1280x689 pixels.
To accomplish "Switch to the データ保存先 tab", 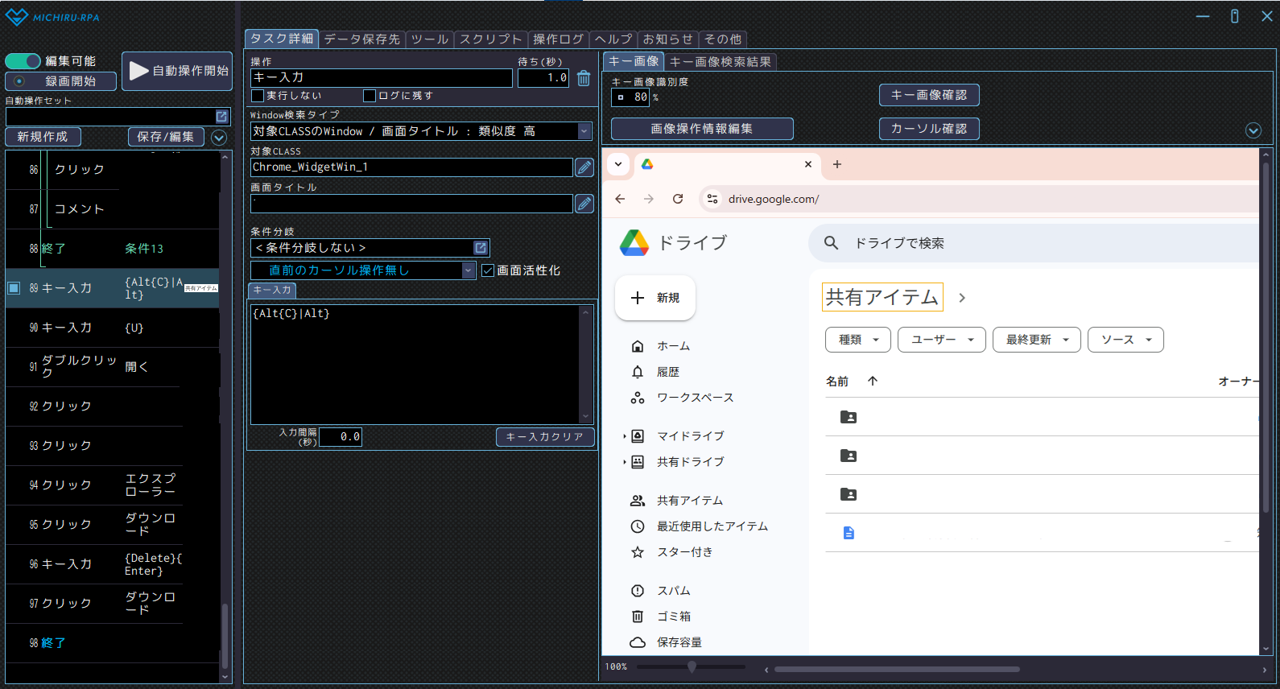I will (361, 39).
